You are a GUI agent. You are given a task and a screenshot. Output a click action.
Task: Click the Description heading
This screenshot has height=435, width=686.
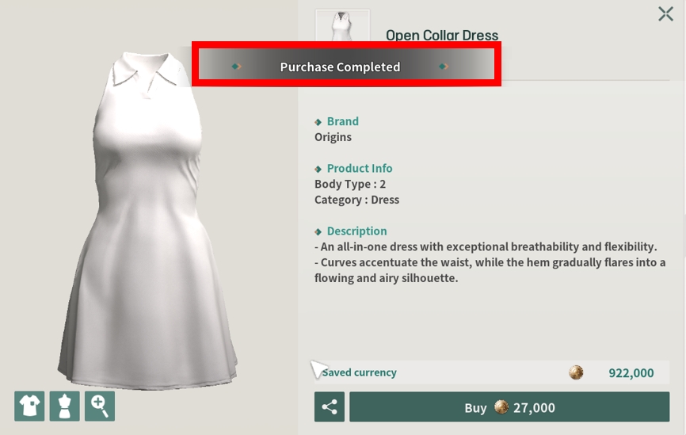(x=357, y=231)
